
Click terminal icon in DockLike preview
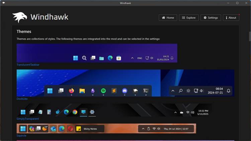coord(146,91)
